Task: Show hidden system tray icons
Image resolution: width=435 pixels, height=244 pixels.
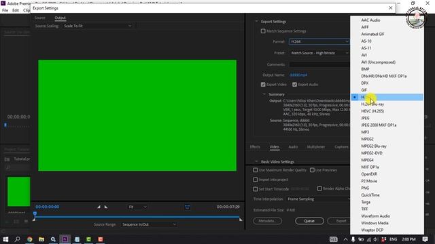Action: tap(345, 239)
